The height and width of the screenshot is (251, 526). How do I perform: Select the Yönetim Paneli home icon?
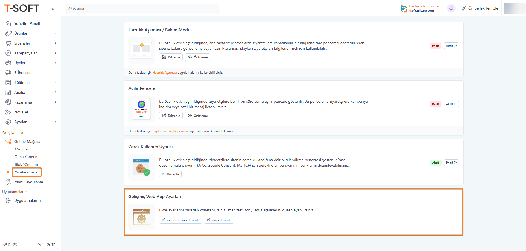coord(8,23)
